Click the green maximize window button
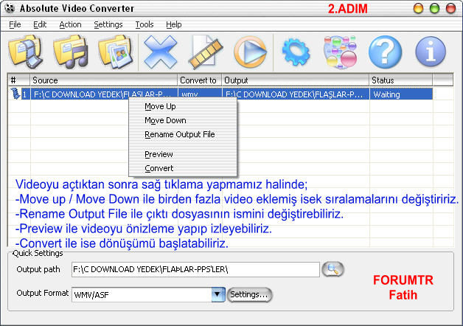 pyautogui.click(x=434, y=8)
